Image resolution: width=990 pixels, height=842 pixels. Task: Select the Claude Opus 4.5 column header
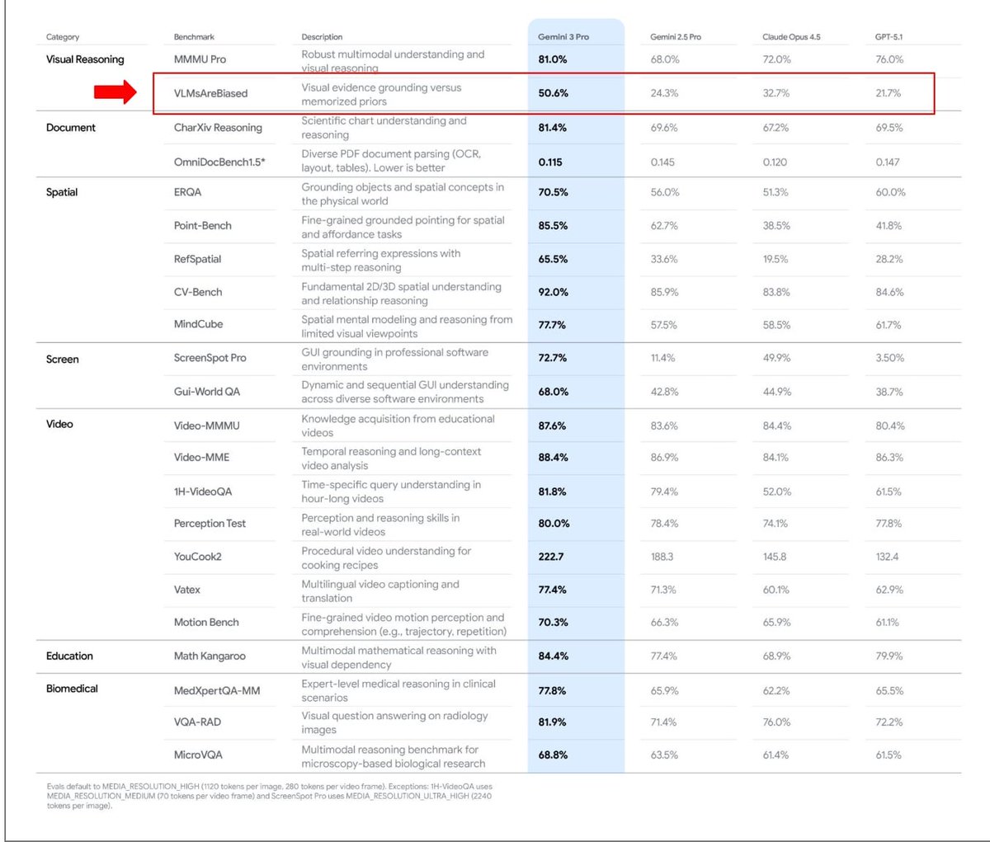click(791, 37)
